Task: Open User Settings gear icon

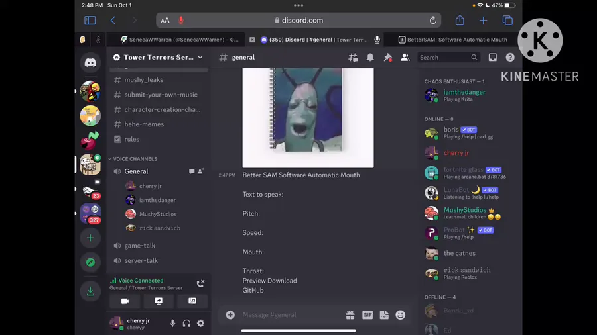Action: click(200, 323)
